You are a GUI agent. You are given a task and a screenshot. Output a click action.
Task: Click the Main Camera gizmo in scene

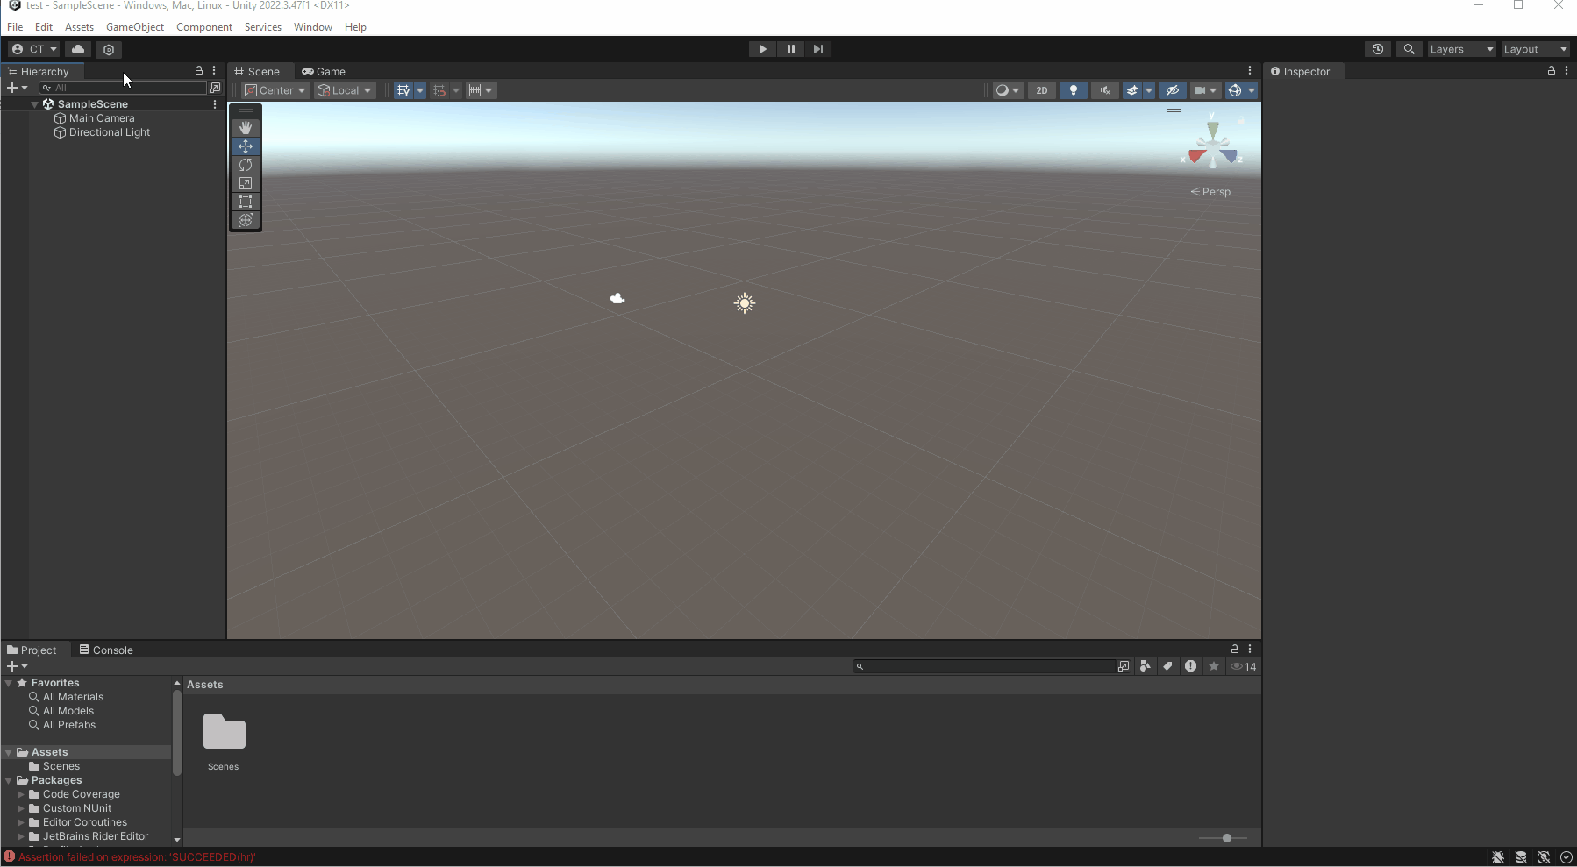(x=617, y=299)
